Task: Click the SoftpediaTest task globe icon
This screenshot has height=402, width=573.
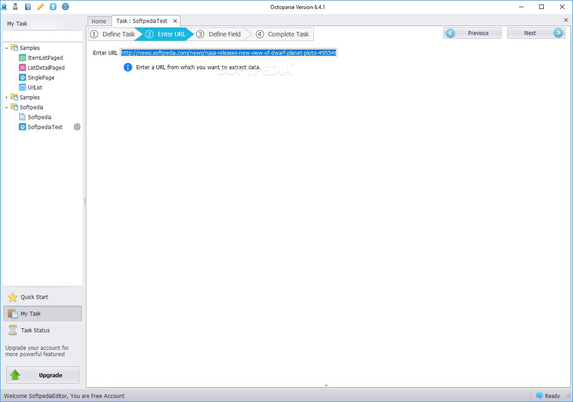Action: tap(22, 127)
